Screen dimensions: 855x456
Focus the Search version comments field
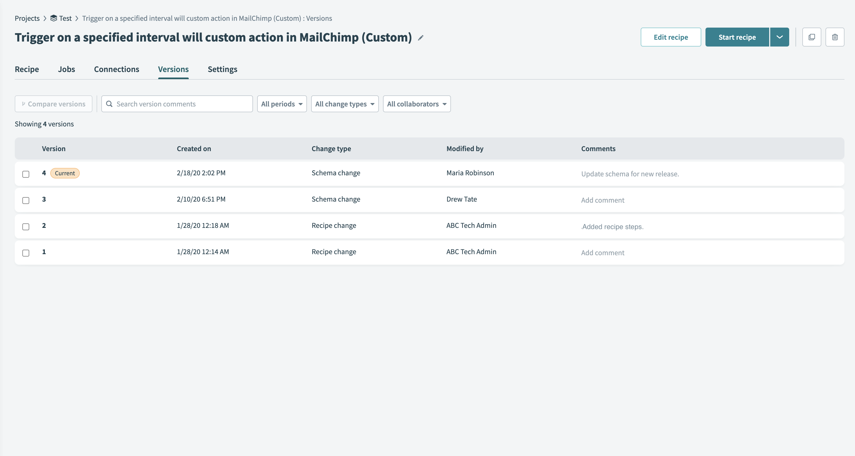(182, 104)
